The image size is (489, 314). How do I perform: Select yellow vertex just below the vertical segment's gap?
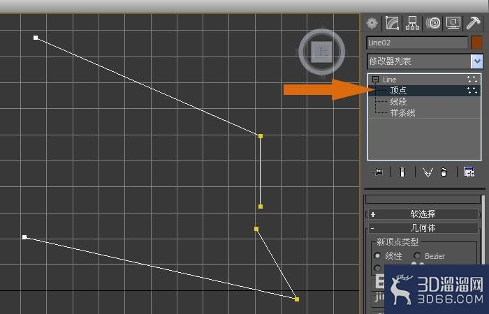click(x=256, y=229)
